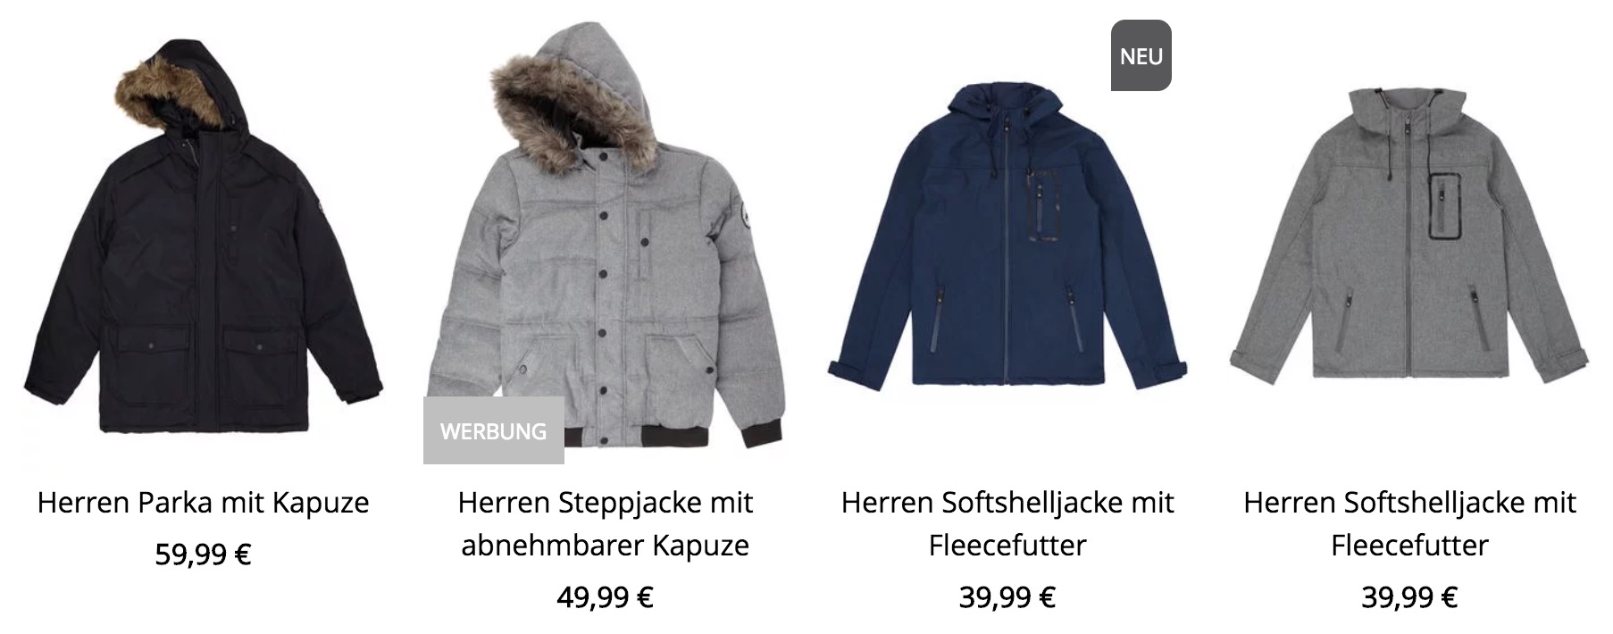Open the grey quilted Steppjacke product image

pos(606,235)
